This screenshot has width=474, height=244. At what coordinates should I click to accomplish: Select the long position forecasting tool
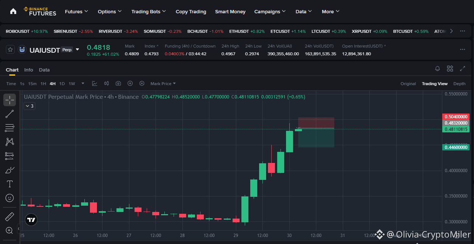click(x=10, y=156)
